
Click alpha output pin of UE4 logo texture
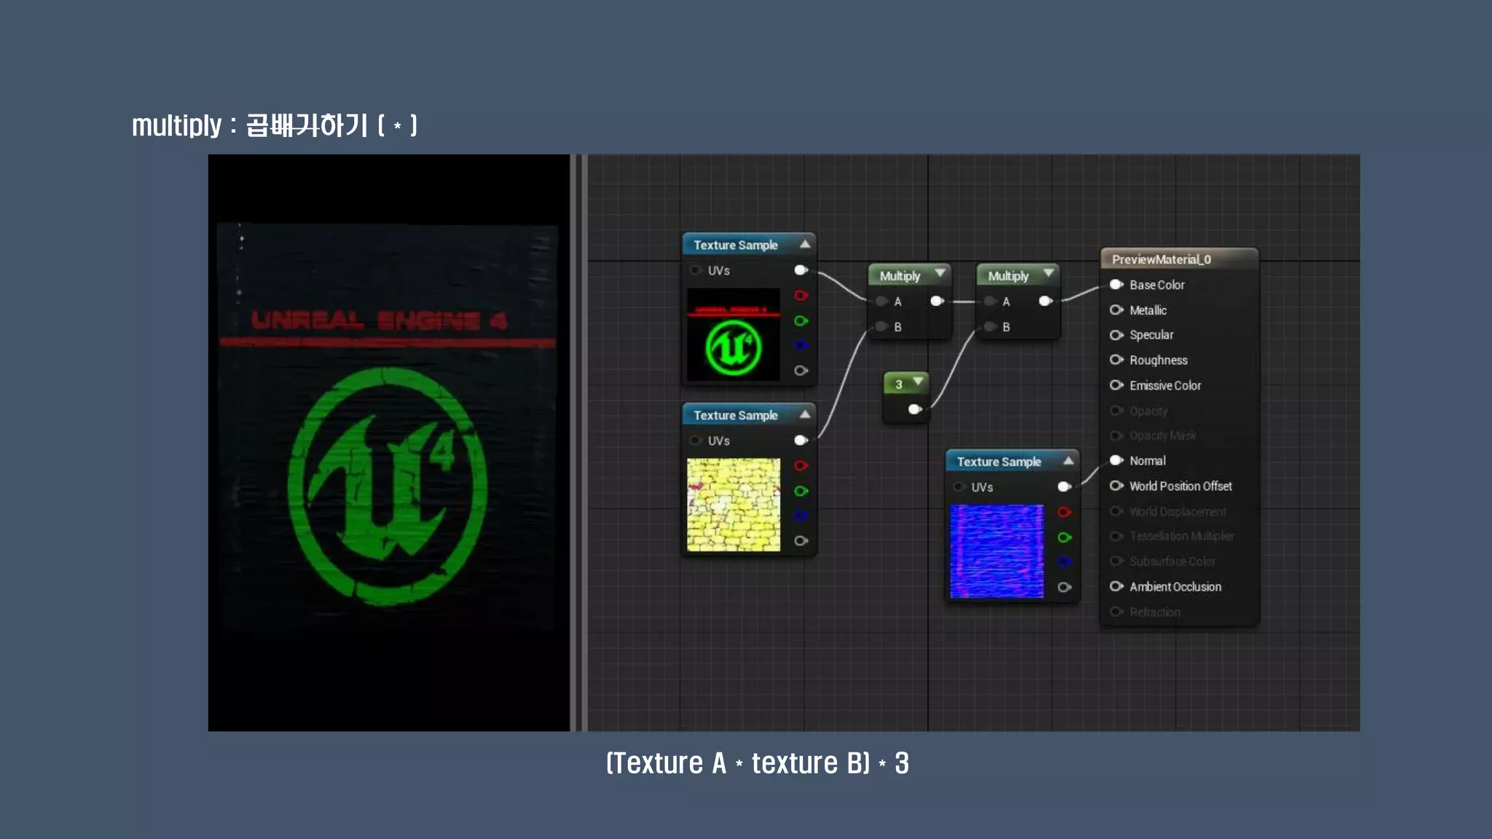[x=801, y=371]
